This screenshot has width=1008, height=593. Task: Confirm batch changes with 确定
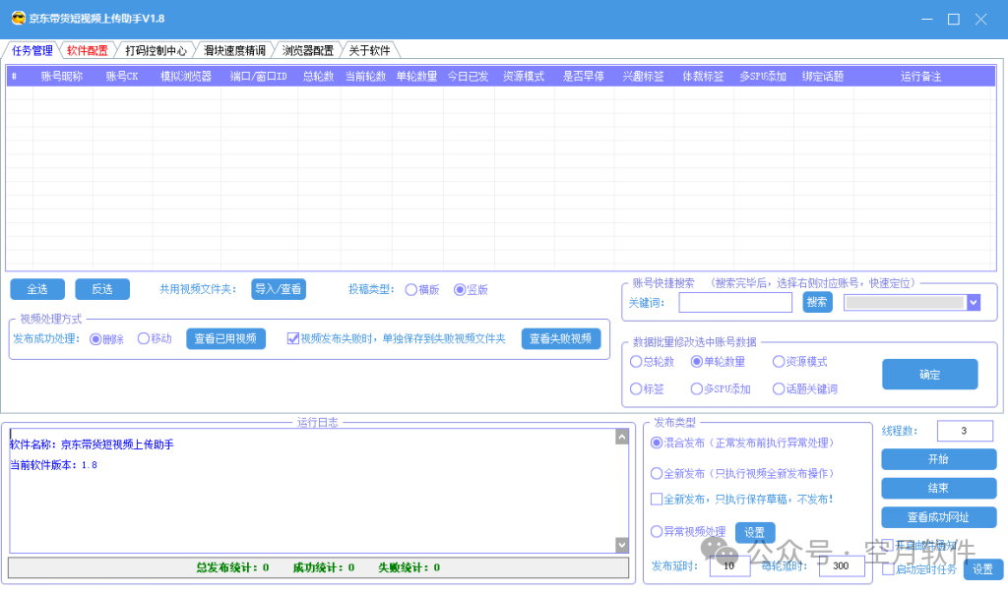pyautogui.click(x=929, y=375)
